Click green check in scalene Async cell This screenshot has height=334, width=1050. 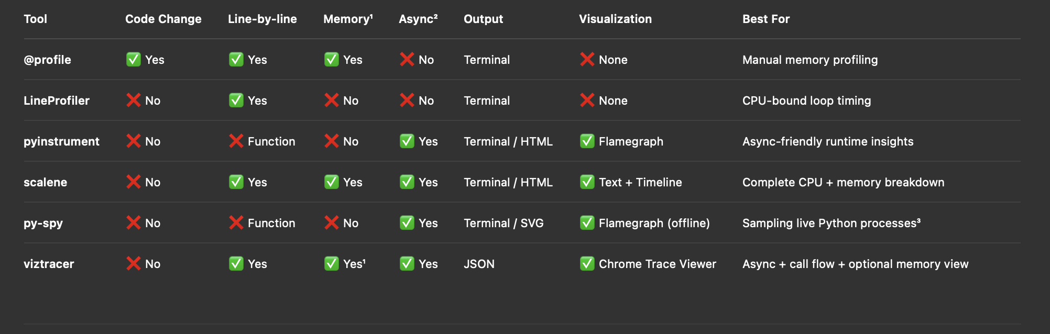[x=407, y=182]
